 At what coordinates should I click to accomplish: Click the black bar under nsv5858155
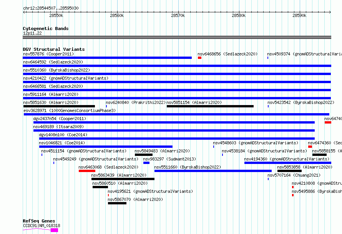coord(319,155)
